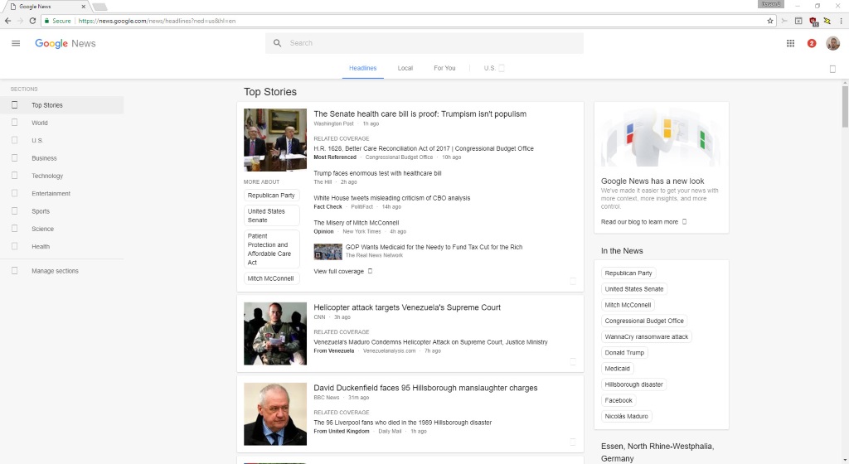
Task: Click the red shield extension icon
Action: coord(813,21)
